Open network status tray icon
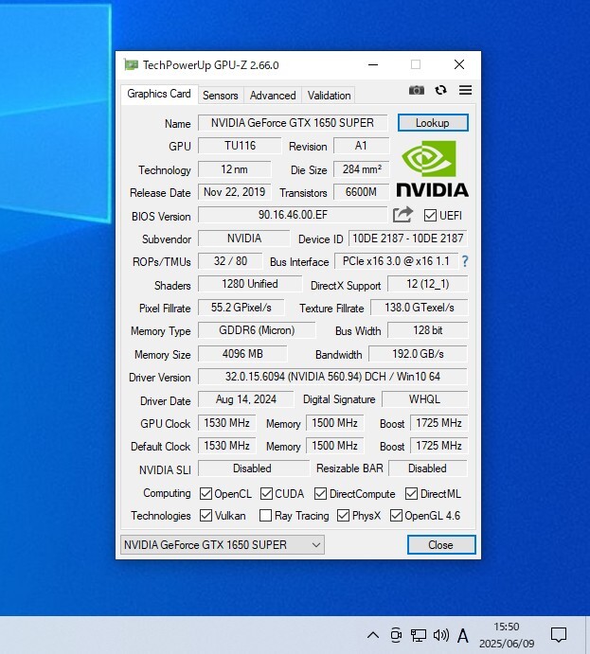Viewport: 590px width, 654px height. [418, 635]
